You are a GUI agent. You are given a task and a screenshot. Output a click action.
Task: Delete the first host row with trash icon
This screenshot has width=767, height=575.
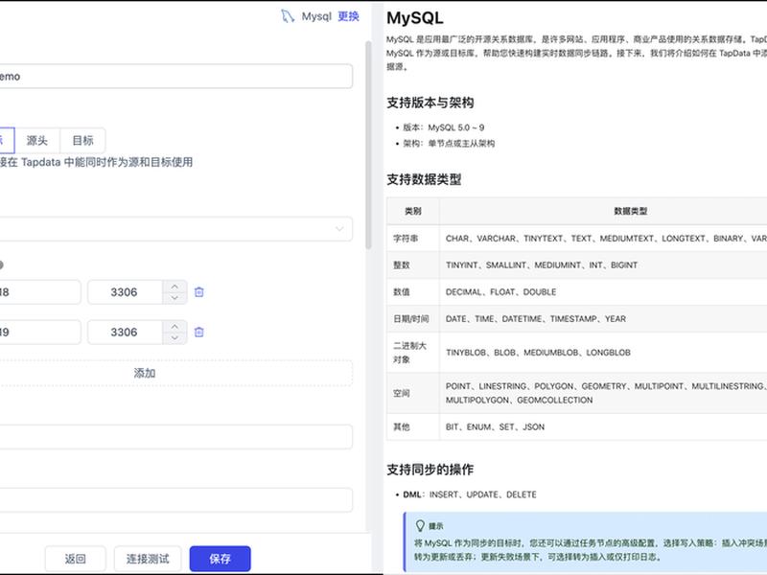[199, 292]
